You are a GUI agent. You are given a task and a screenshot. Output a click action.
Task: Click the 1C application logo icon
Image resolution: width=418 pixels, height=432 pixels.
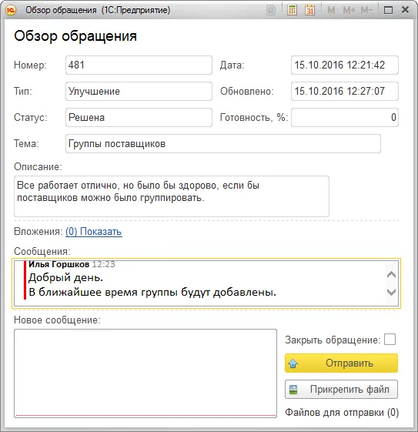pos(11,10)
